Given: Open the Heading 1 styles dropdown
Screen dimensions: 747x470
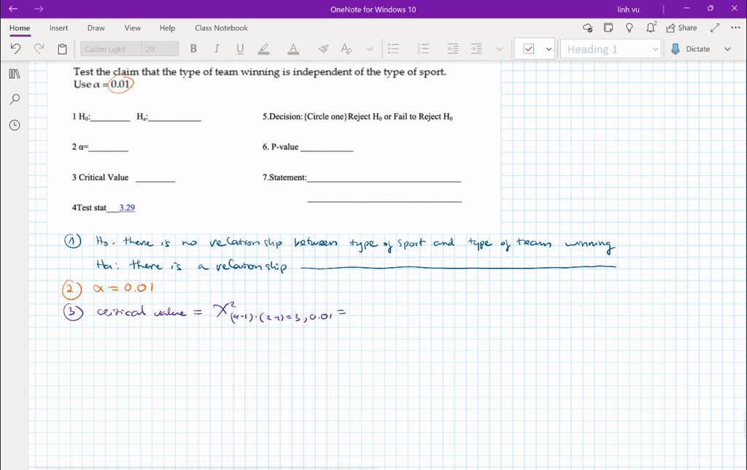Looking at the screenshot, I should pyautogui.click(x=655, y=48).
